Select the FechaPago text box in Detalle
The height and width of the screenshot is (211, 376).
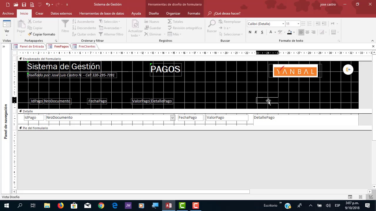click(x=191, y=118)
